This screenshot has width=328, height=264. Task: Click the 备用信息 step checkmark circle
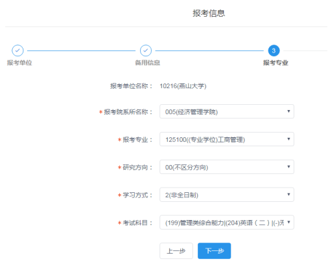146,50
